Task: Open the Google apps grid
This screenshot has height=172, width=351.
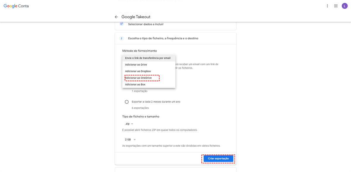Action: 336,6
